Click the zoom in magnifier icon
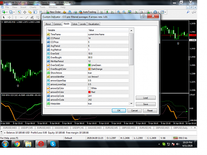 click(119, 12)
